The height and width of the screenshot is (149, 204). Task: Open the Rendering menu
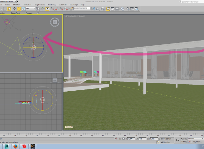coord(52,5)
